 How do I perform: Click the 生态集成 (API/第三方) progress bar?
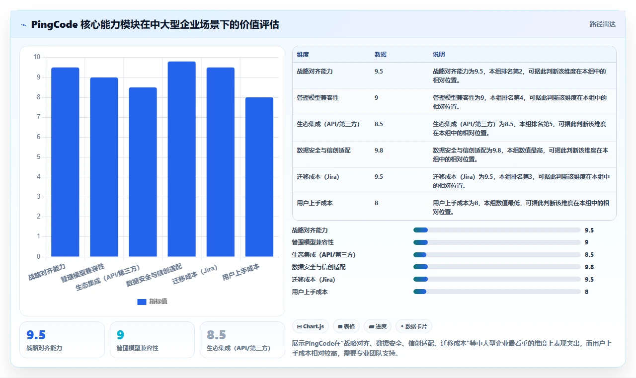click(497, 255)
